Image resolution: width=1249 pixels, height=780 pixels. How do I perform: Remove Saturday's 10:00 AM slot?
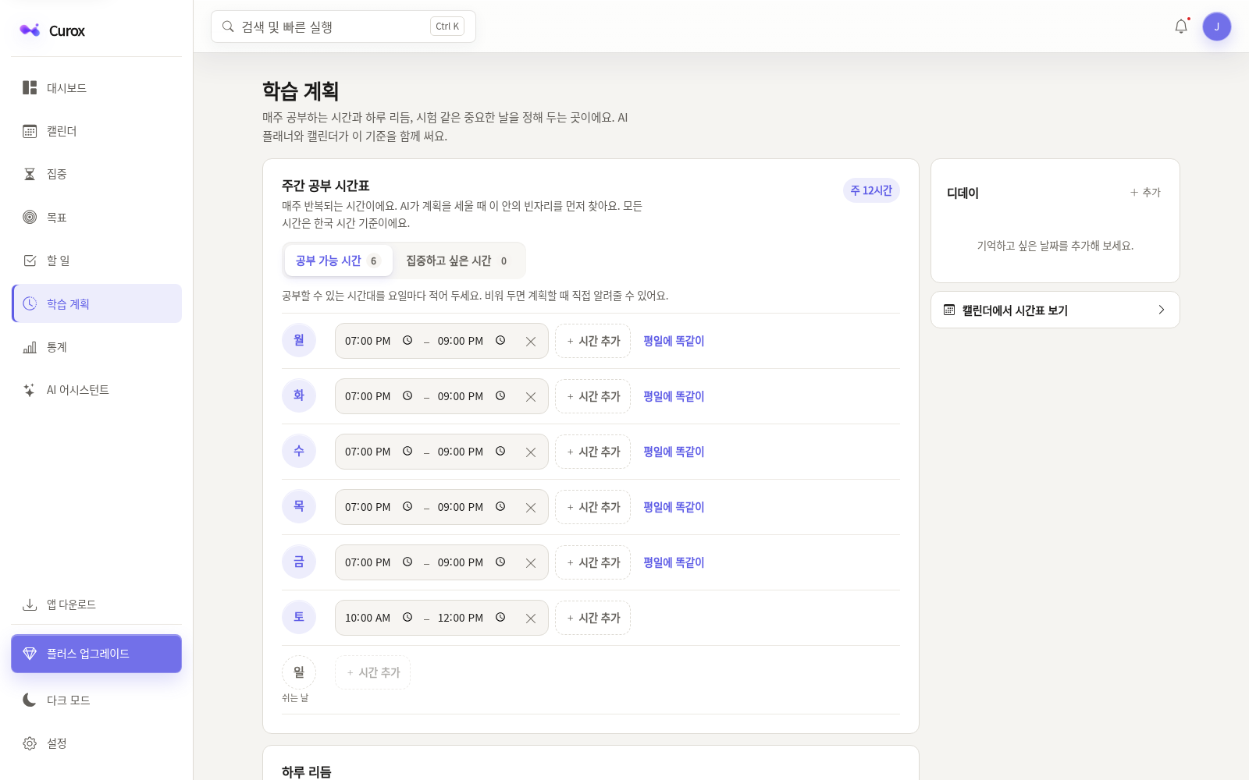point(531,618)
